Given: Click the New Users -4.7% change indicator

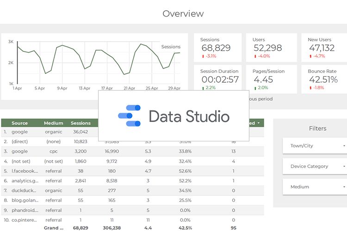Looking at the screenshot, I should [317, 56].
